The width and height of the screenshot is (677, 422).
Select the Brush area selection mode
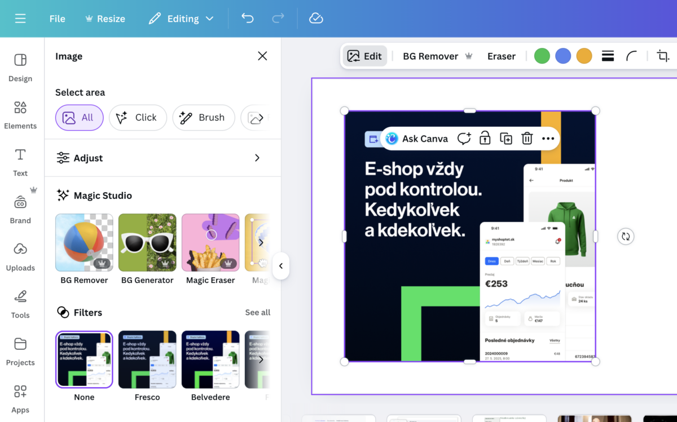[203, 118]
